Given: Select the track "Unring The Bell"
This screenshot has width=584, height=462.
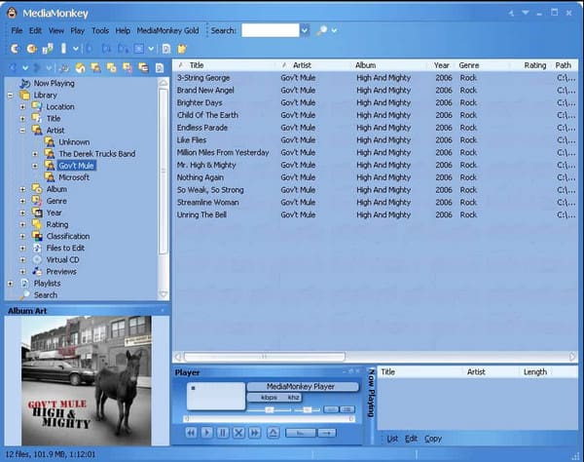Looking at the screenshot, I should (201, 214).
